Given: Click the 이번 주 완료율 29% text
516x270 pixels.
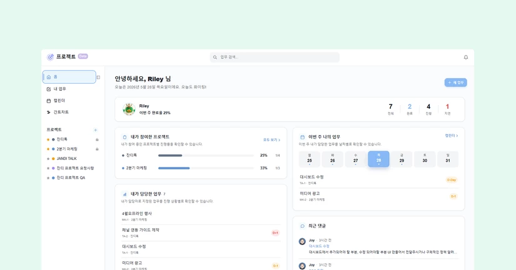Looking at the screenshot, I should (x=154, y=112).
